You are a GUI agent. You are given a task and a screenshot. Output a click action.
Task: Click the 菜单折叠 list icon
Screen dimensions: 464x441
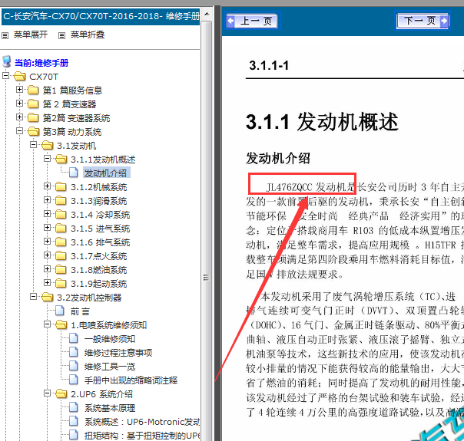click(x=61, y=36)
